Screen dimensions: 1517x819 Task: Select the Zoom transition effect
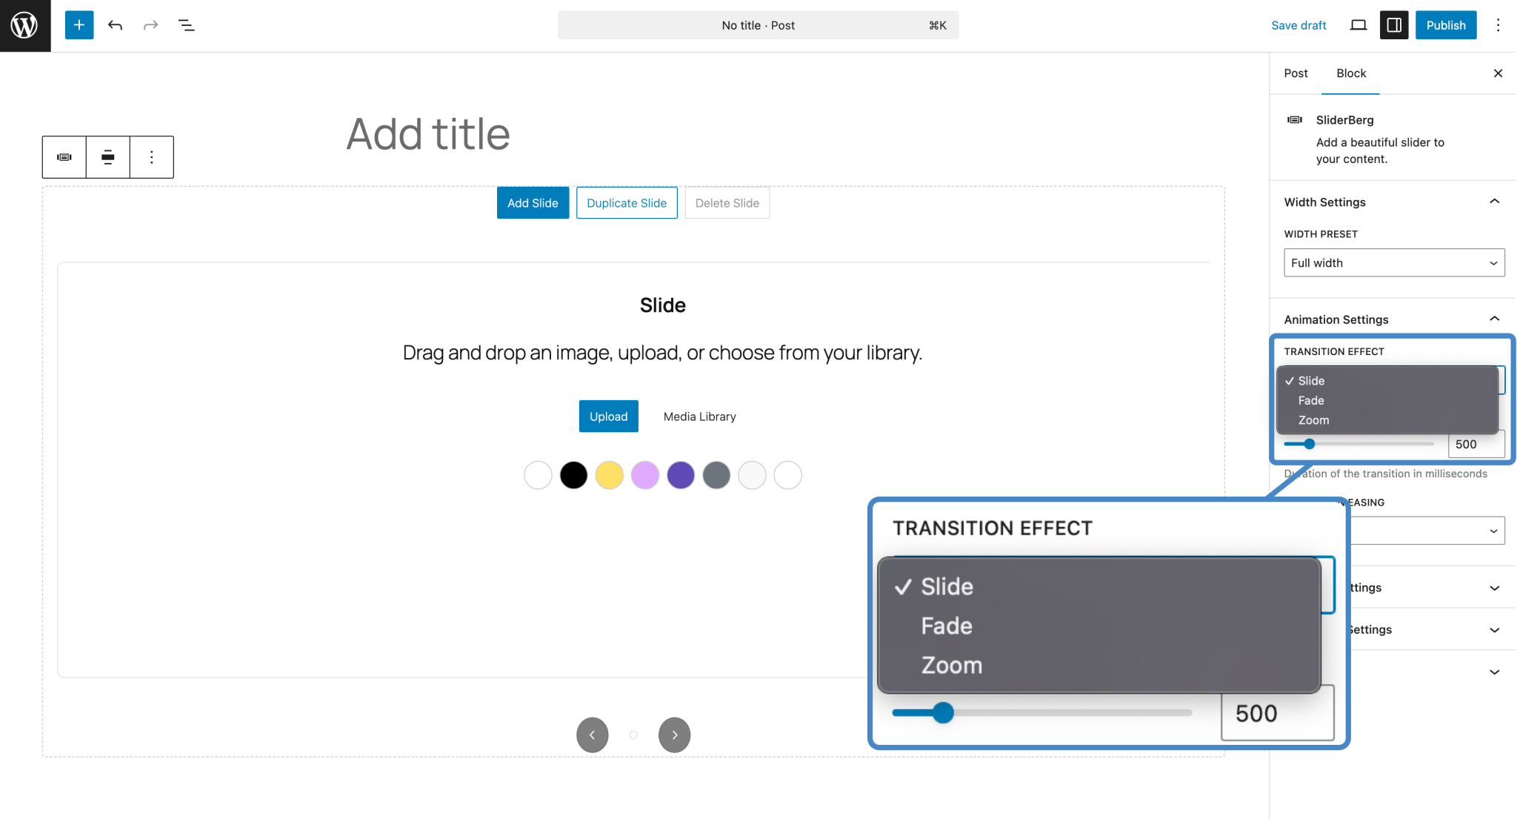(x=1313, y=420)
